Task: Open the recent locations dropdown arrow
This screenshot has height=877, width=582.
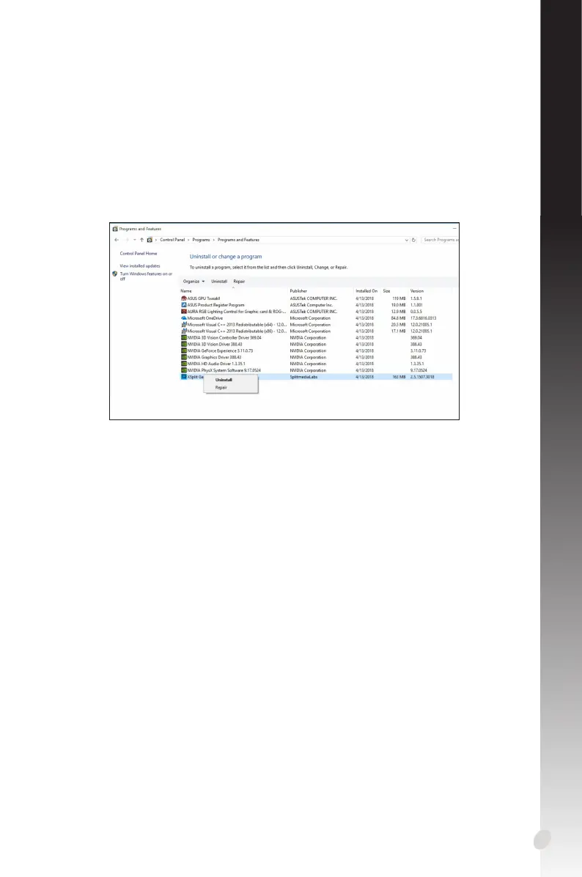Action: [135, 240]
